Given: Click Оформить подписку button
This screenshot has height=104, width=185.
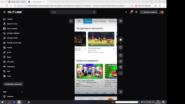Looking at the screenshot, I should (149, 12).
